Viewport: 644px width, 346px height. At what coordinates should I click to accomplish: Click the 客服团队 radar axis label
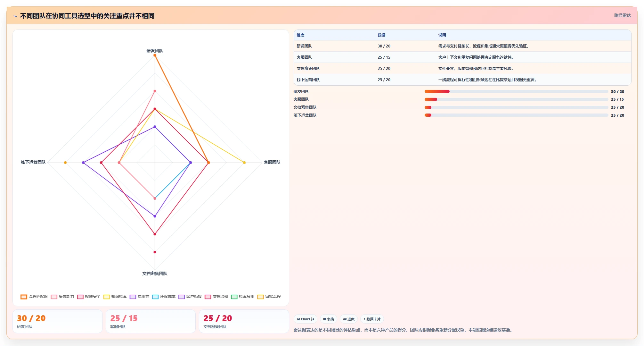click(x=272, y=162)
